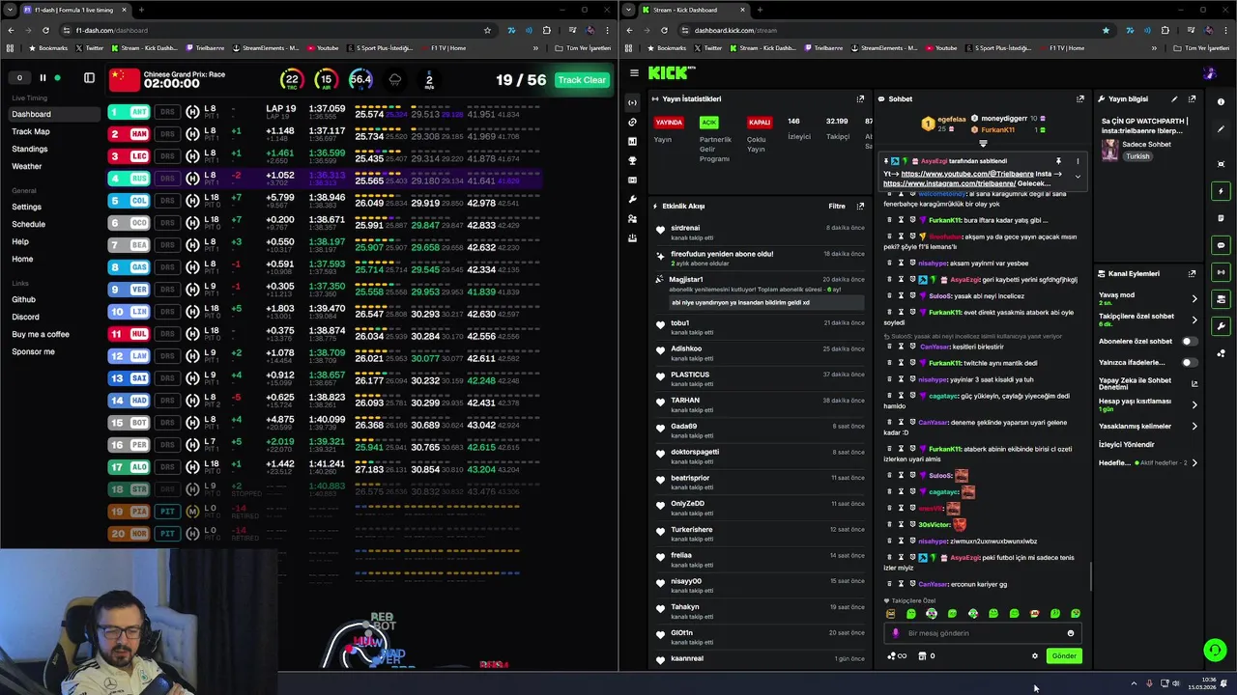
Task: Open the info icon in right rail
Action: point(1222,102)
